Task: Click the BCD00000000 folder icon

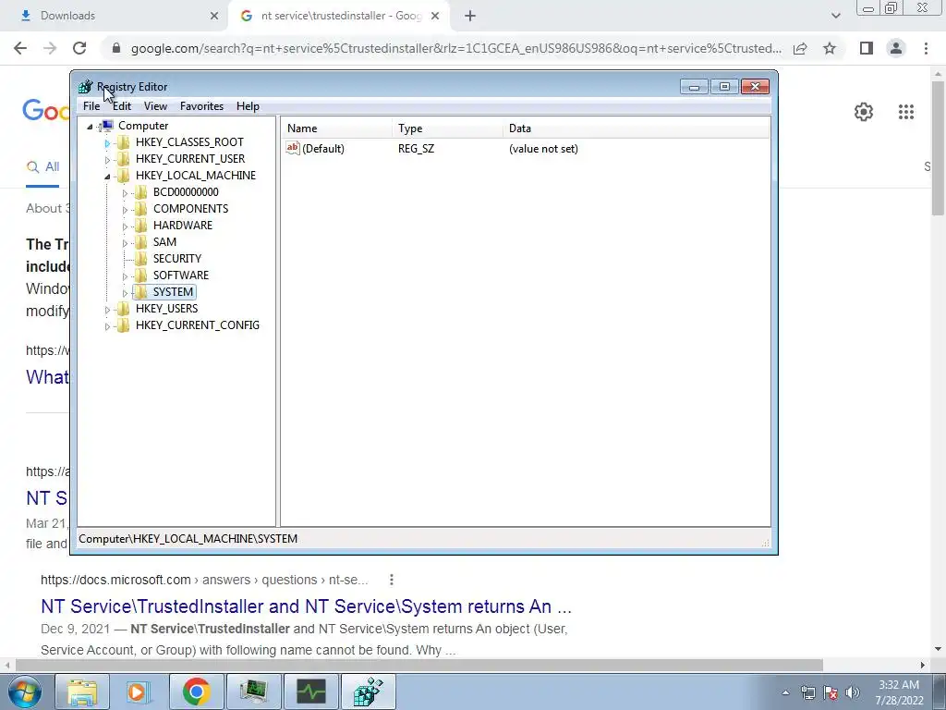Action: (x=141, y=192)
